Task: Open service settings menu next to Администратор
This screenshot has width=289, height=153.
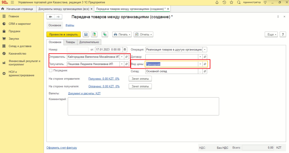Action: tap(265, 2)
